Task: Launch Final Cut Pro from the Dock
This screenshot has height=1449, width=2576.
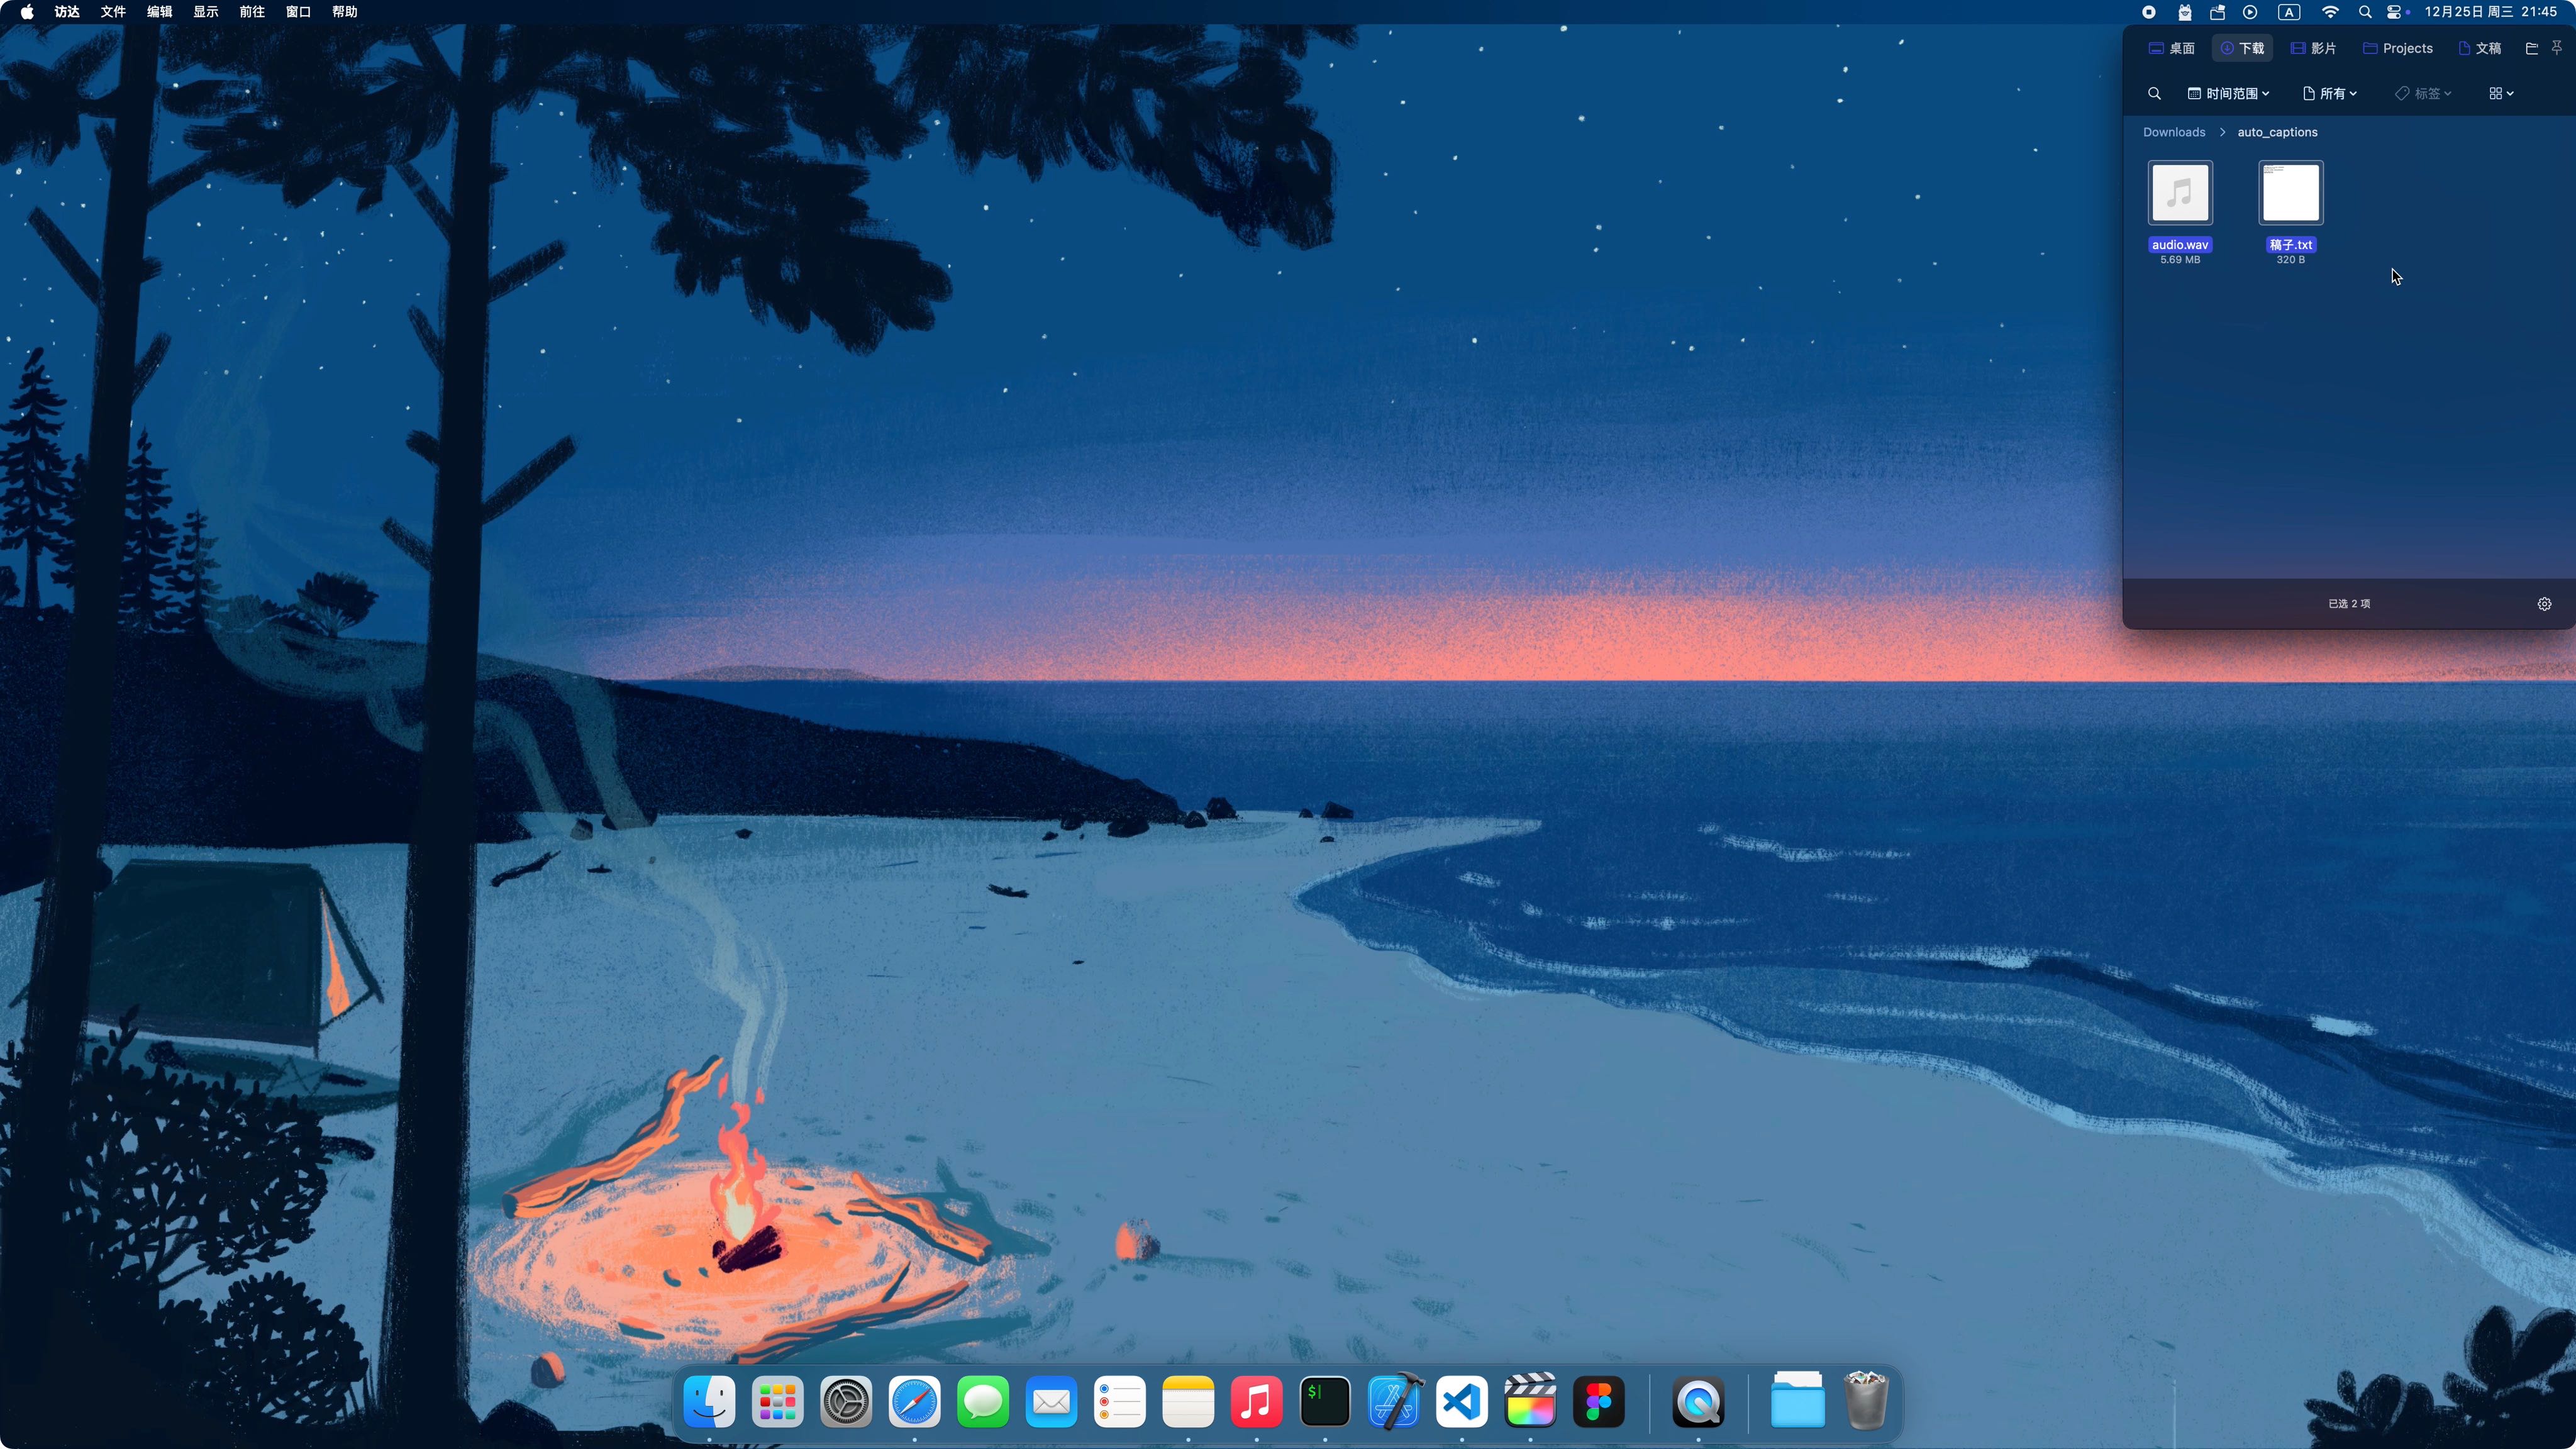Action: pos(1530,1401)
